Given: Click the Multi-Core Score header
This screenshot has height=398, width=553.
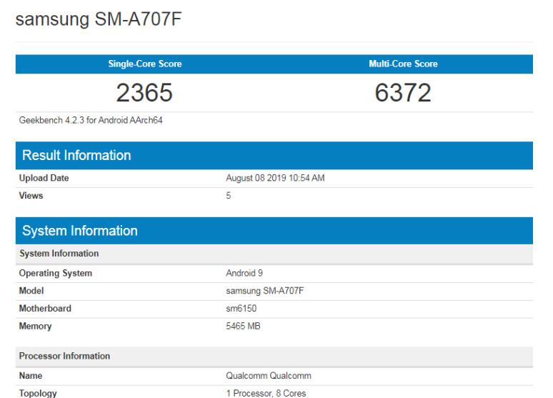Looking at the screenshot, I should point(403,64).
